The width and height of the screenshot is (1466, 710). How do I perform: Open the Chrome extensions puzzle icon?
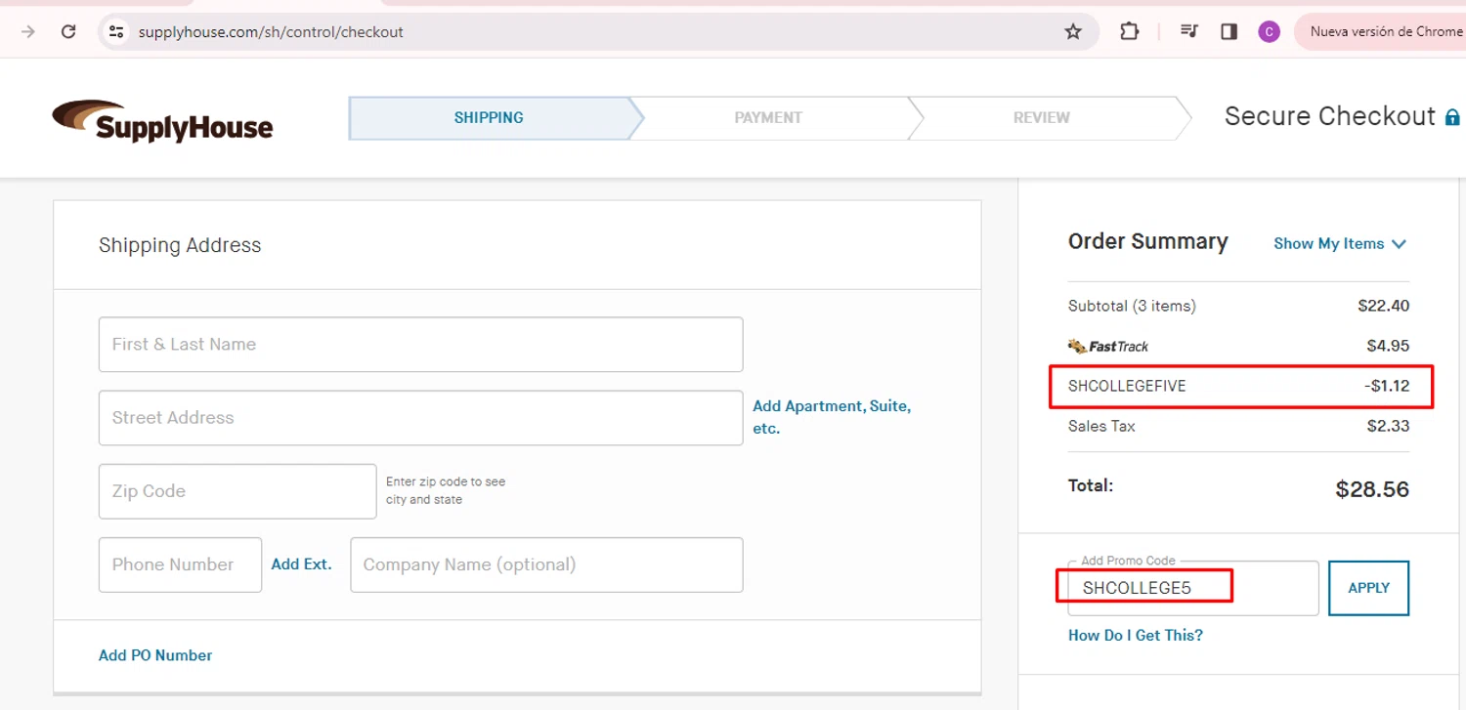(1129, 31)
